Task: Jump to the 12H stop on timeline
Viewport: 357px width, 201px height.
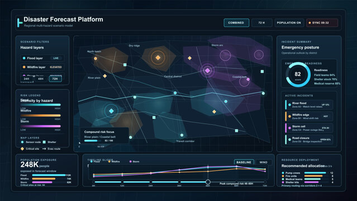Action: 122,182
